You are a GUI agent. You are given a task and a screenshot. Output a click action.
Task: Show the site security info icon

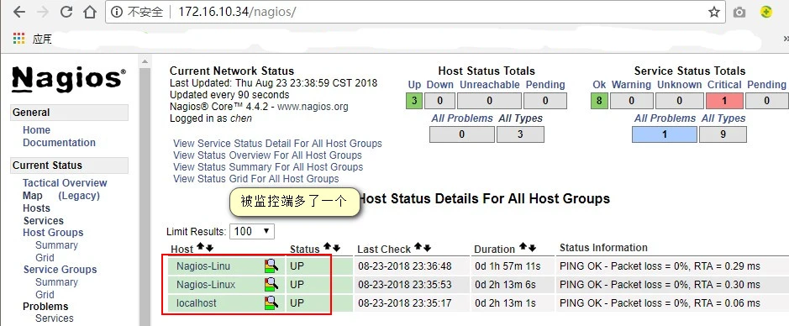[116, 12]
